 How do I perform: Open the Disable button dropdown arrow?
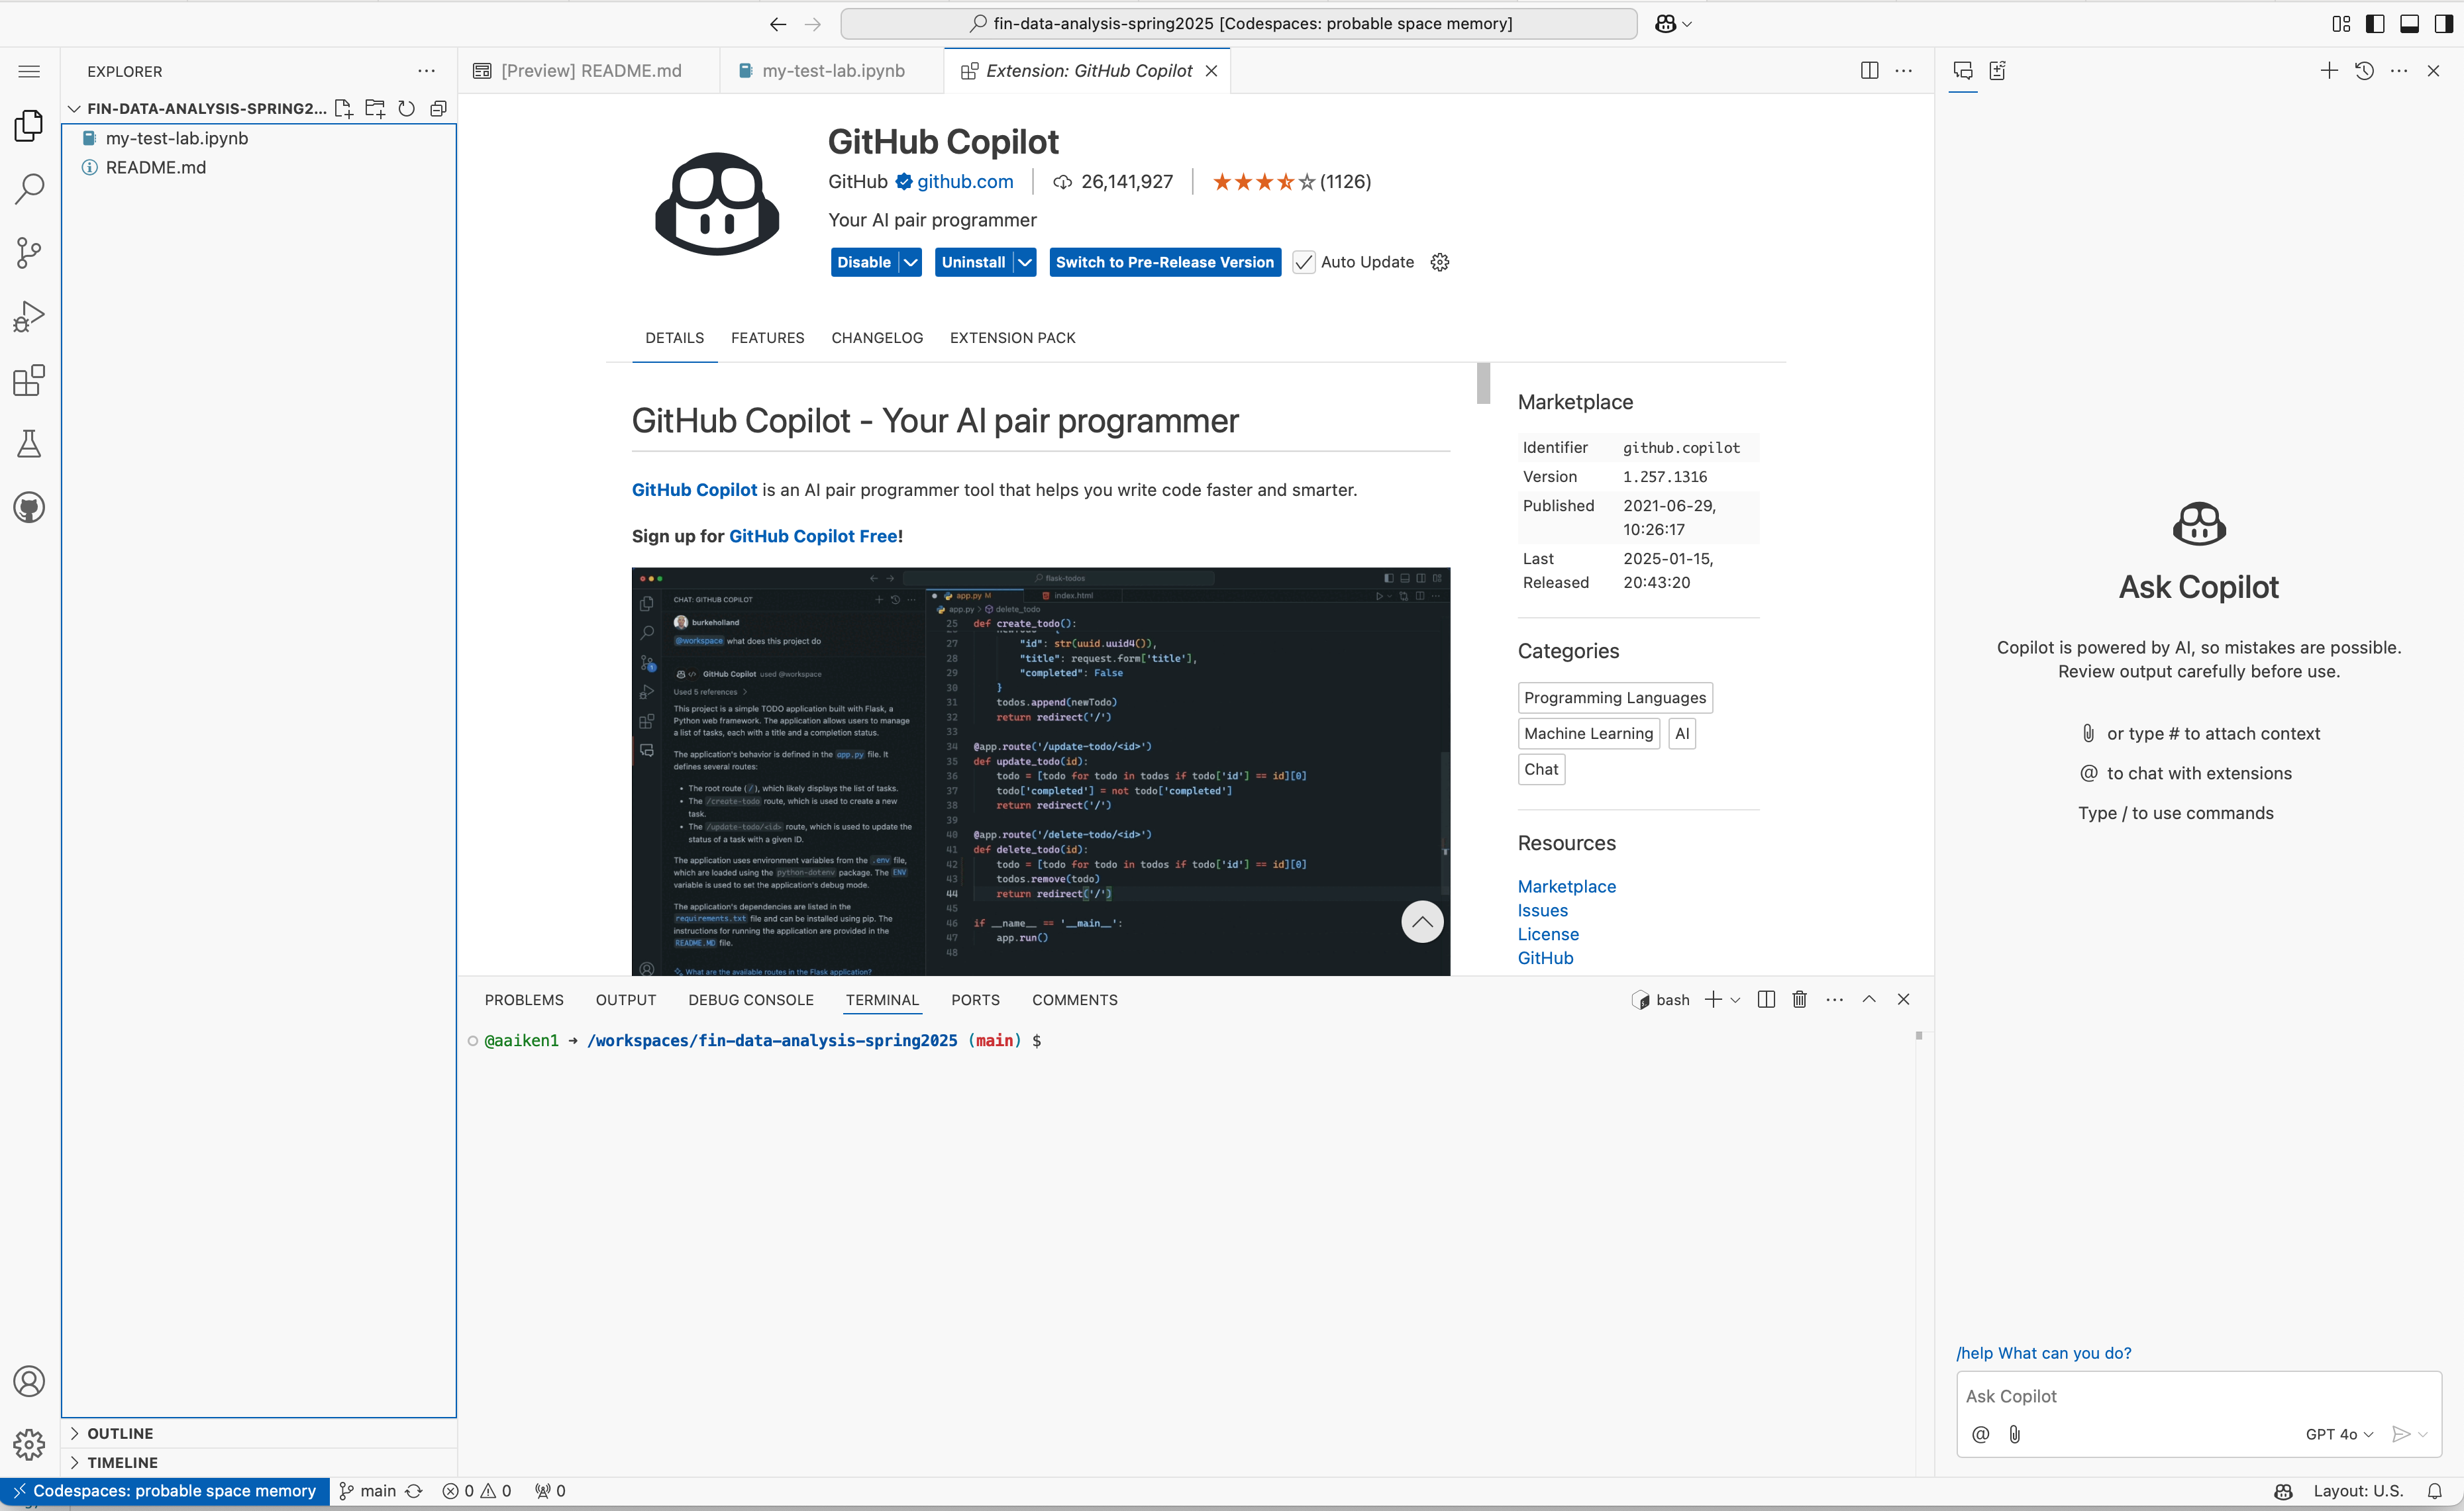click(x=910, y=262)
